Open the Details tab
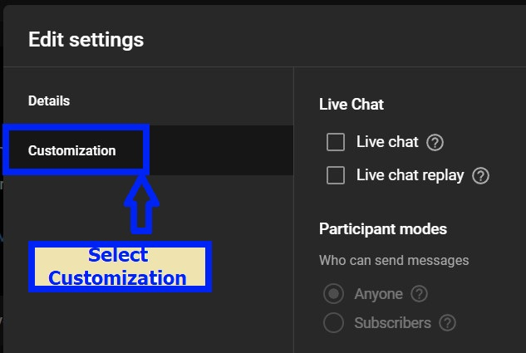This screenshot has height=353, width=526. pos(49,101)
